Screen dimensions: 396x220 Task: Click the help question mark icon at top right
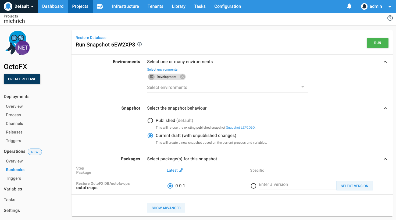(390, 18)
